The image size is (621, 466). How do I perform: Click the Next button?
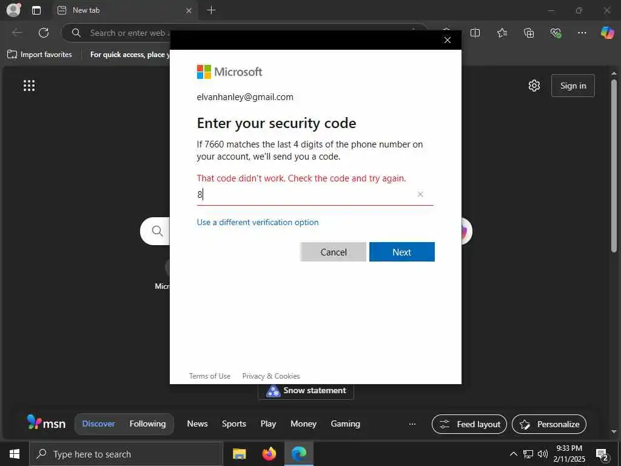(401, 252)
